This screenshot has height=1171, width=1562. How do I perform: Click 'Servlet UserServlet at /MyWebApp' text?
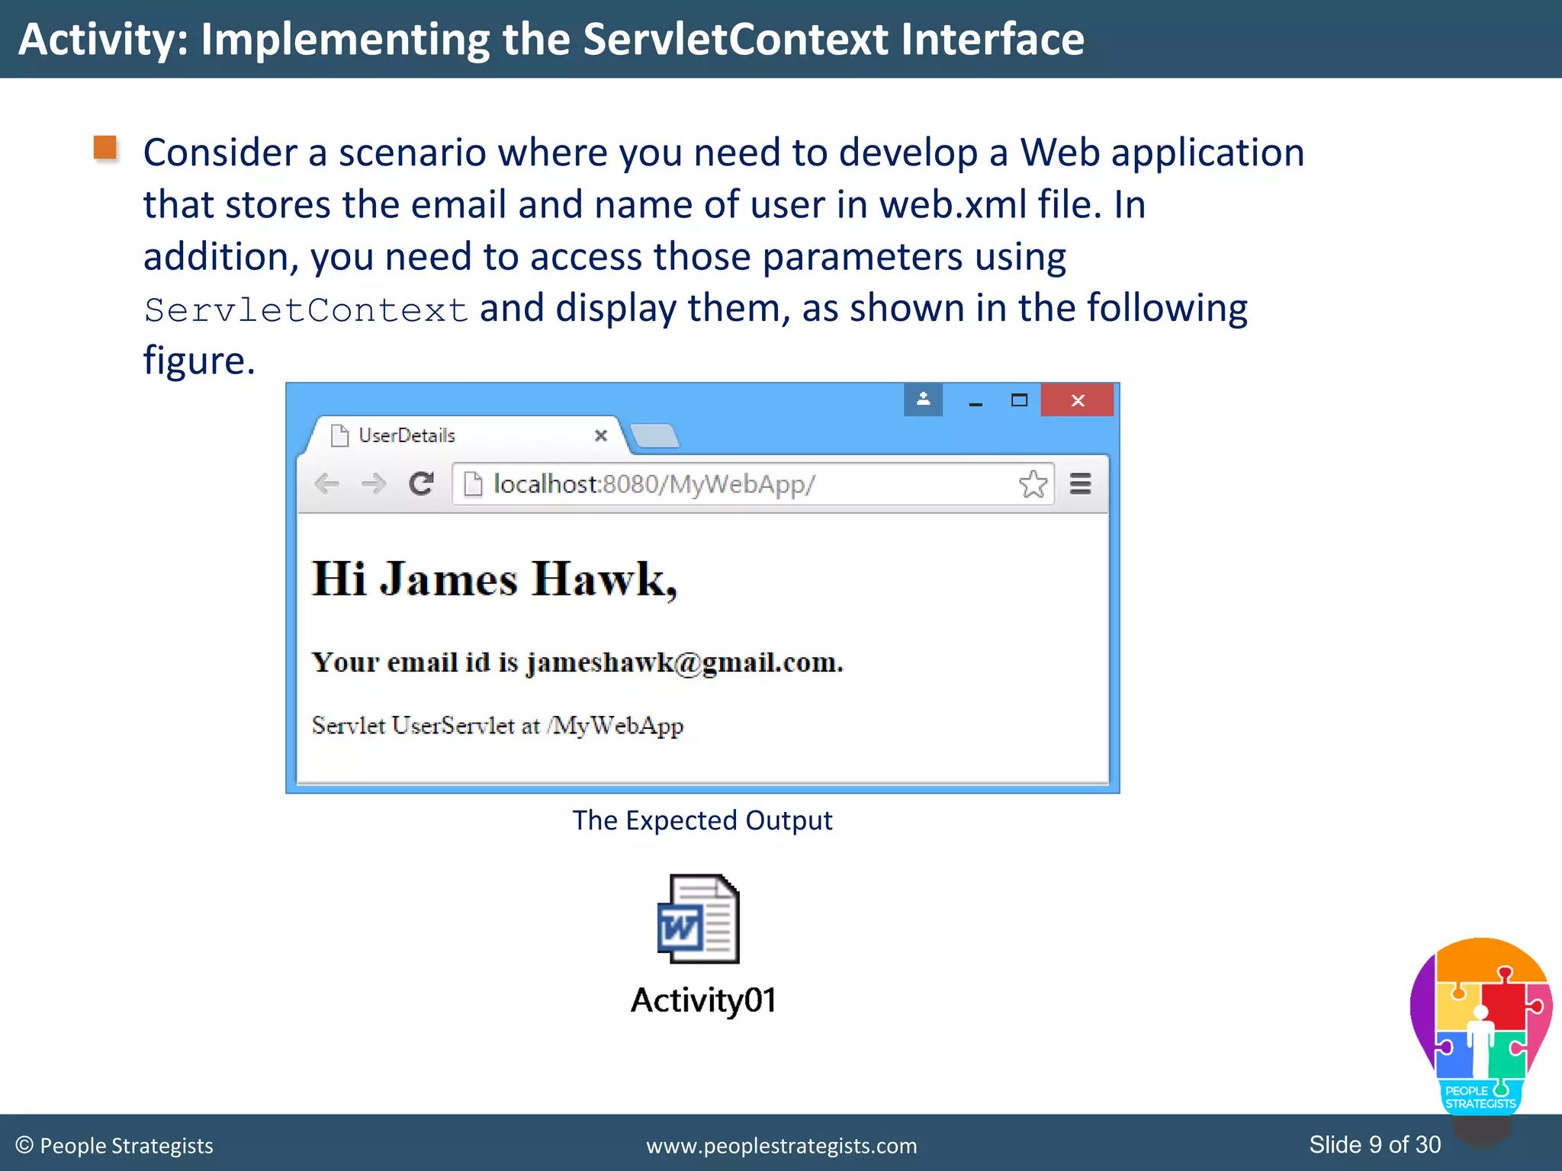[x=497, y=726]
